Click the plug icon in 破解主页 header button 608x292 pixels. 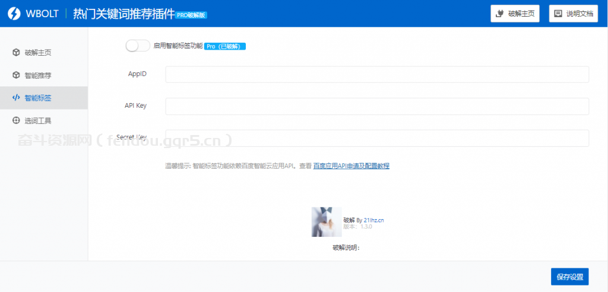tap(500, 14)
